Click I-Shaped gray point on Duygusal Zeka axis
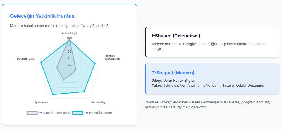Image resolution: width=282 pixels, height=129 pixels. 57,67
